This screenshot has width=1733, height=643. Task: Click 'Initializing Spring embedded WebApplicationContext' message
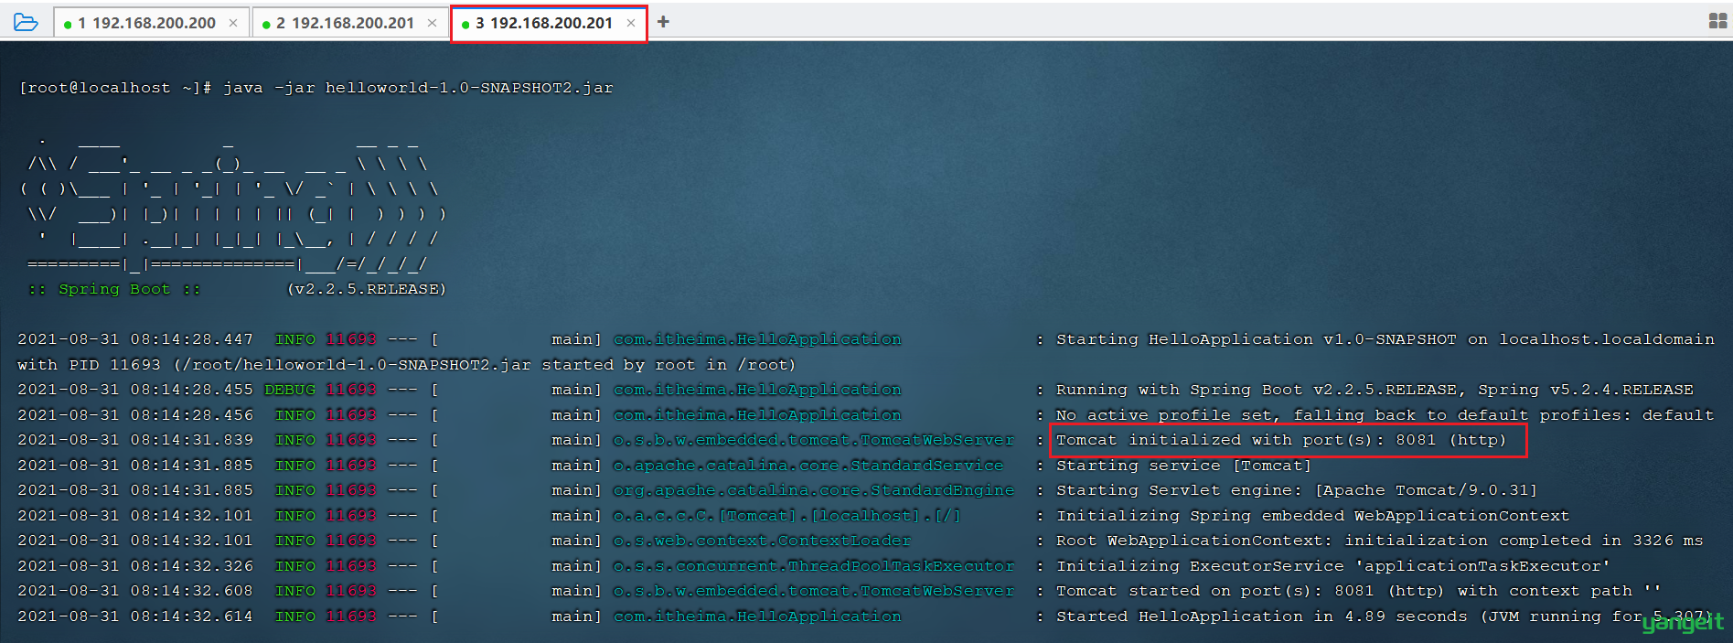pos(1312,516)
